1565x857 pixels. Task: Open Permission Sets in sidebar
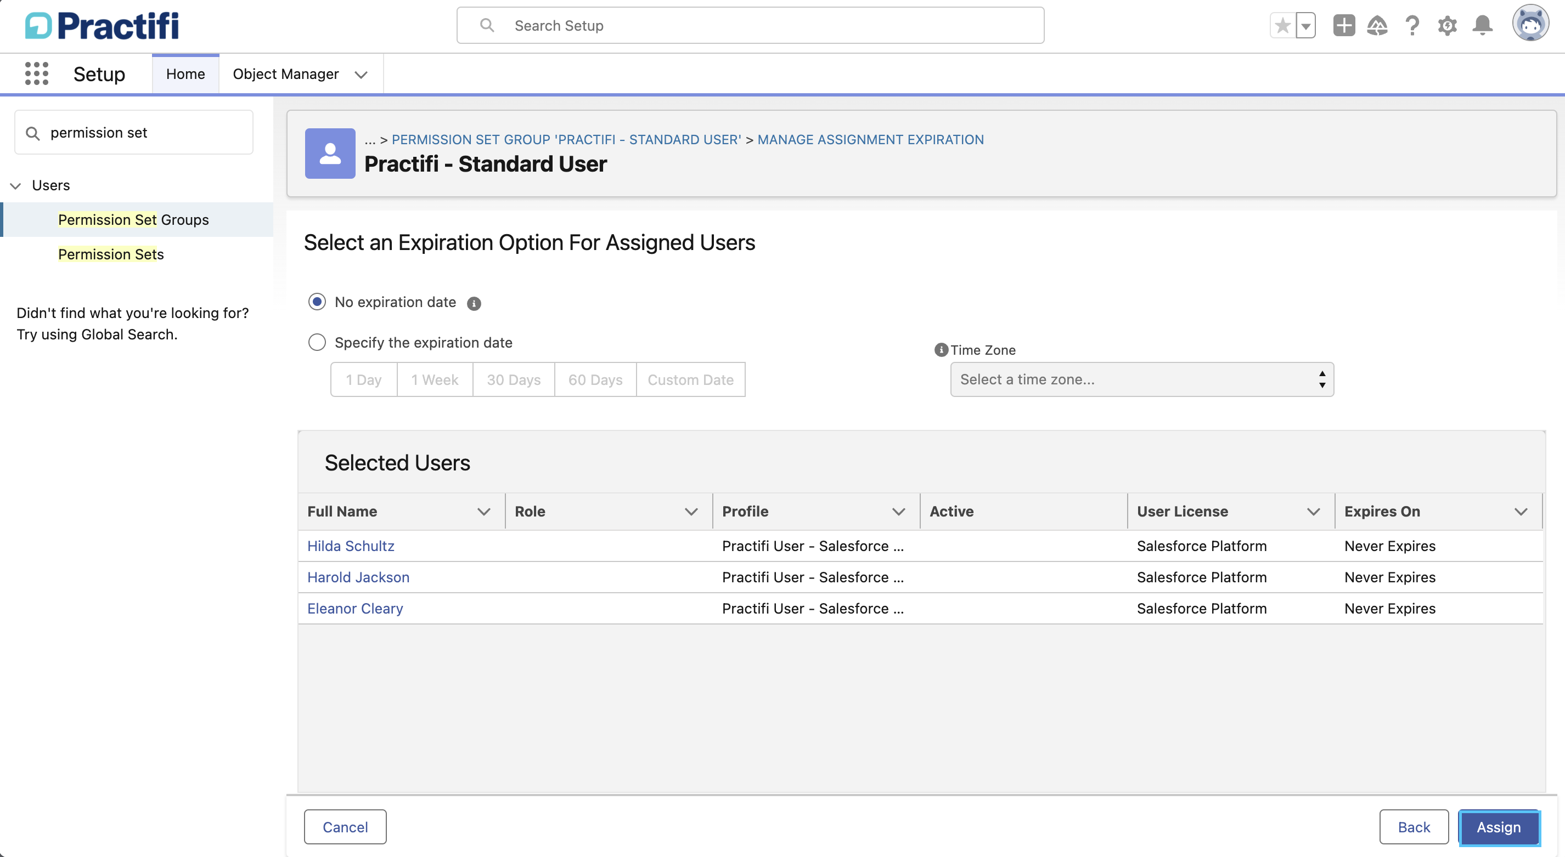click(111, 254)
